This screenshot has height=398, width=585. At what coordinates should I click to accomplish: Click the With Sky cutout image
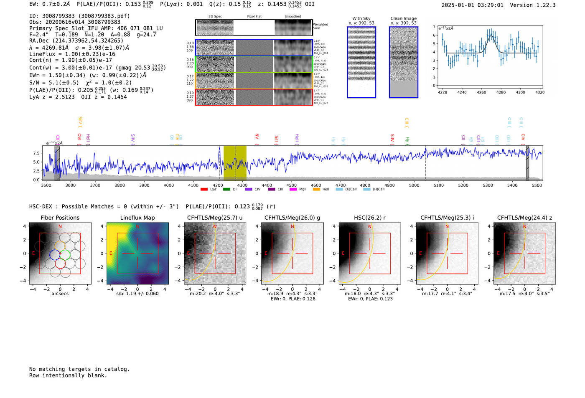point(361,62)
